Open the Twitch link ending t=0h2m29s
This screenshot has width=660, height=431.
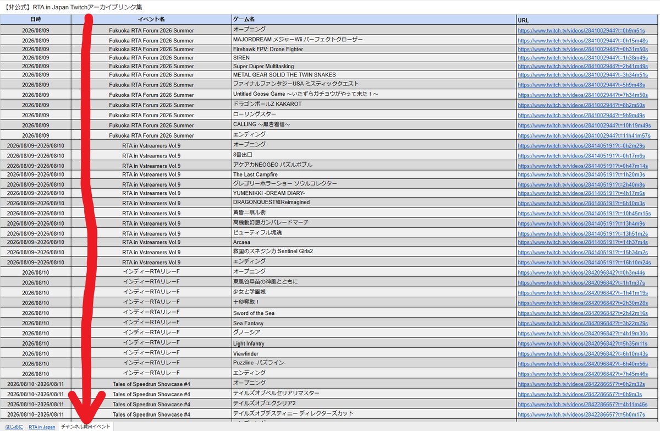(581, 145)
